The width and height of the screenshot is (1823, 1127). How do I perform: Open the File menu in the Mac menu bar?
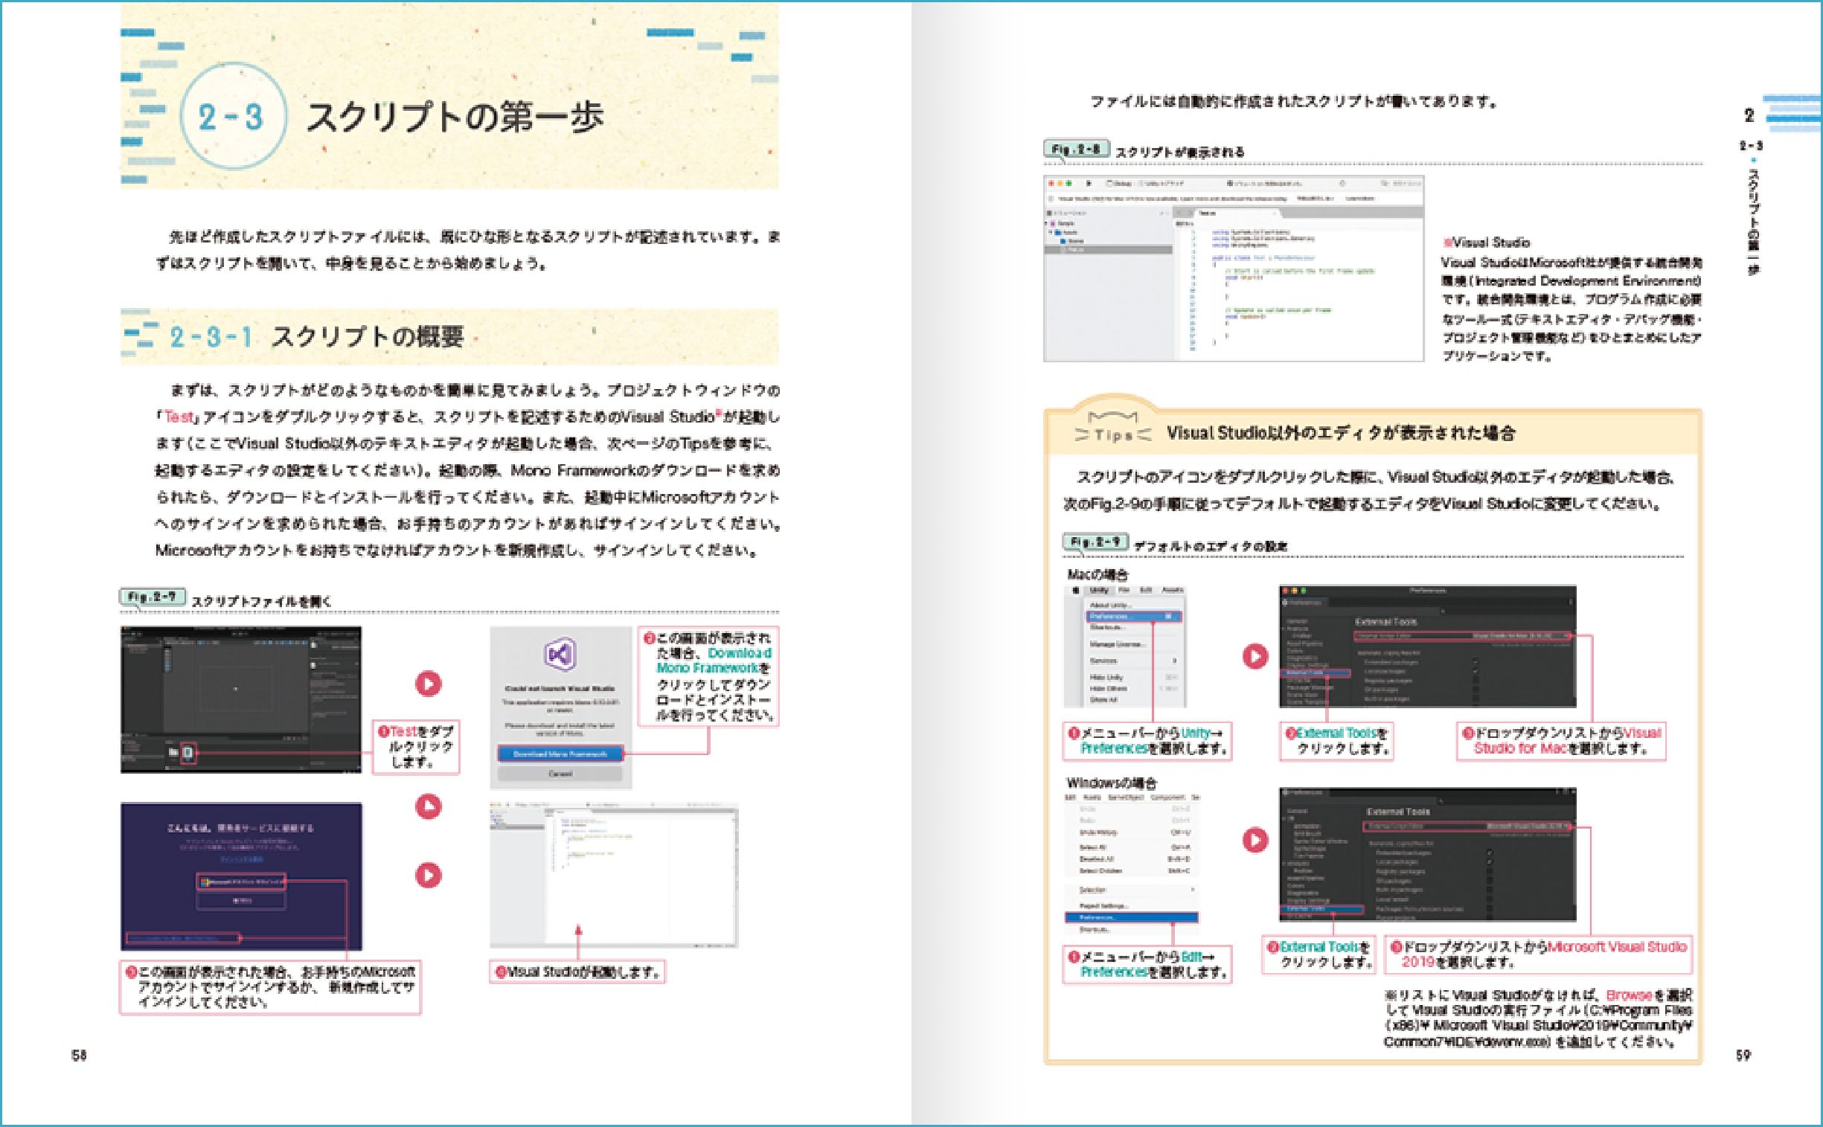point(1124,591)
